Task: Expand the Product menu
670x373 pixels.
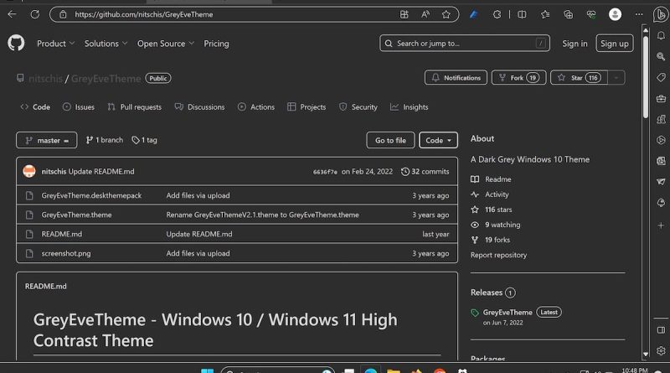Action: (55, 44)
